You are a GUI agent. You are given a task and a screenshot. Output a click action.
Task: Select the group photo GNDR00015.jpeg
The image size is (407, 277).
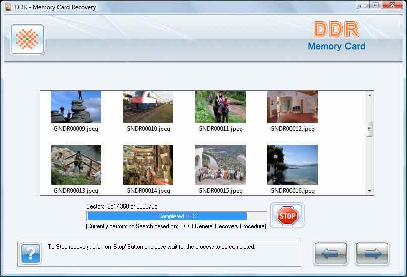pyautogui.click(x=220, y=165)
